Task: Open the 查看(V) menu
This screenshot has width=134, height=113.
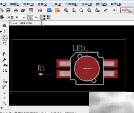Action: 43,4
